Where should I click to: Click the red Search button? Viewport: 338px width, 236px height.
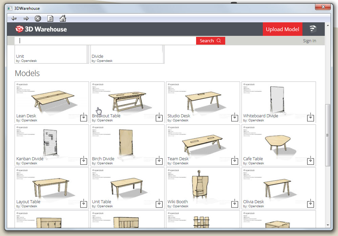click(210, 41)
